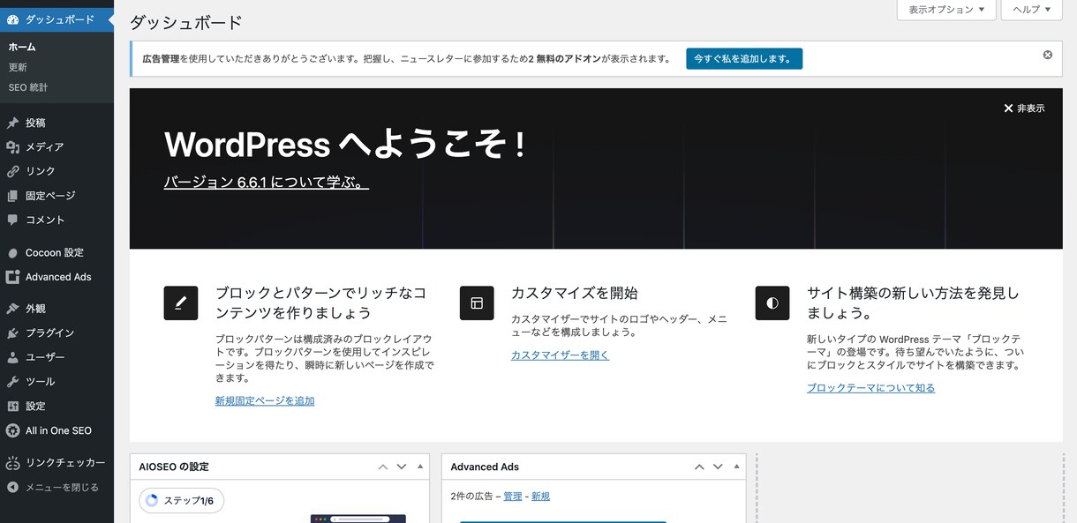Click the person icon beside ユーザー
Image resolution: width=1077 pixels, height=523 pixels.
(x=12, y=357)
